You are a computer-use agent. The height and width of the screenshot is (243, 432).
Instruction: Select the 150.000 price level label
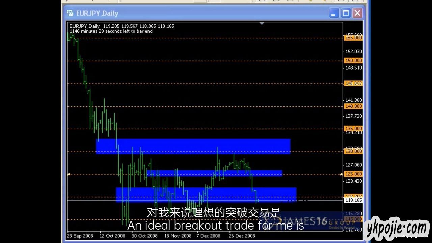coord(353,61)
